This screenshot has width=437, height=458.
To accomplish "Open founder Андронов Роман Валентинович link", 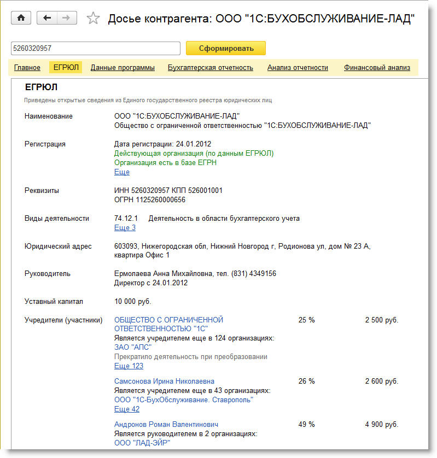I will point(166,425).
